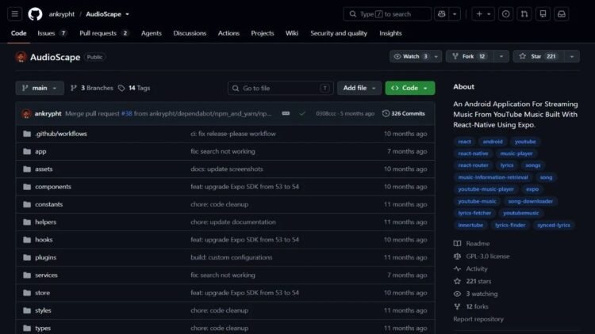Open the main branch selector
Viewport: 595px width, 334px height.
click(40, 88)
